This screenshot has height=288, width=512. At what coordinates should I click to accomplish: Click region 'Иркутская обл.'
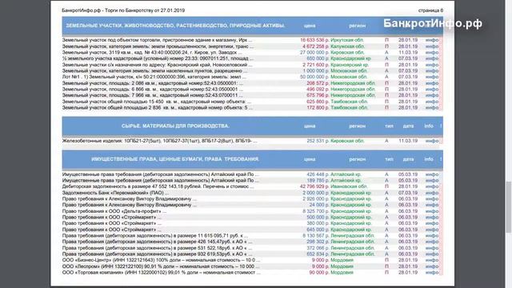tap(347, 40)
